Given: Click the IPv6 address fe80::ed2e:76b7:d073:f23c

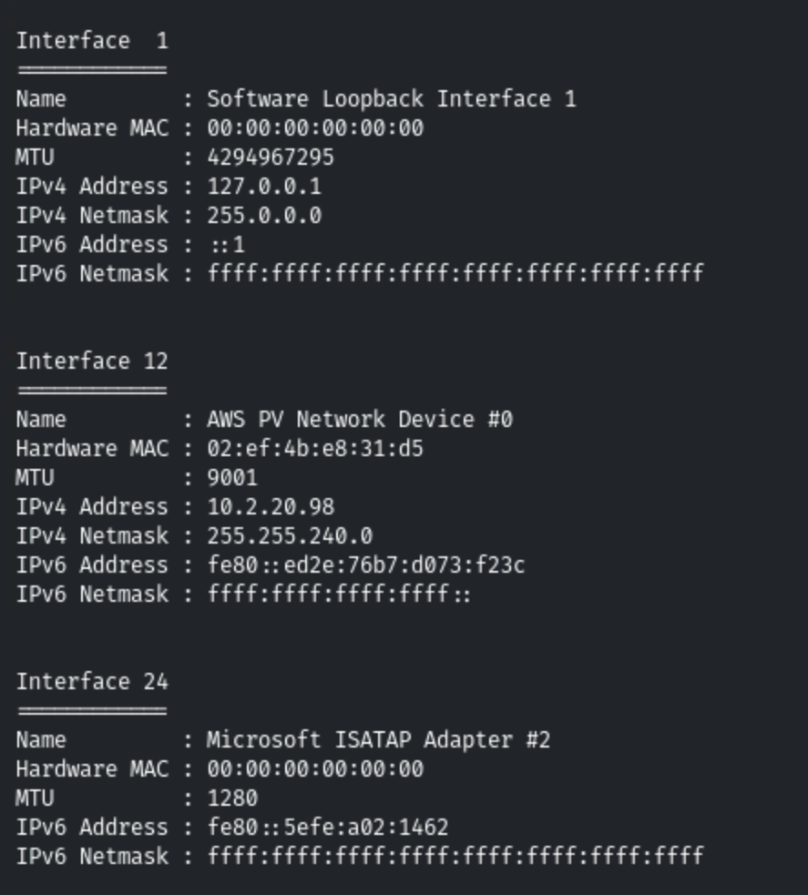Looking at the screenshot, I should pos(366,565).
